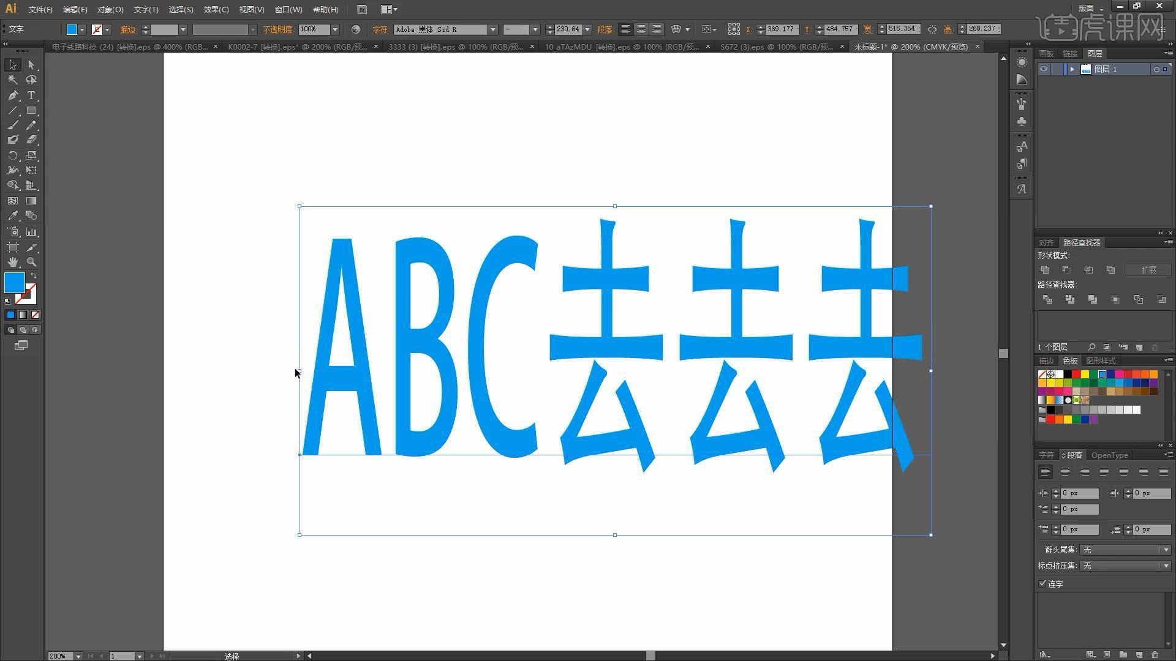Open the zoom level 200% dropdown

[x=78, y=656]
